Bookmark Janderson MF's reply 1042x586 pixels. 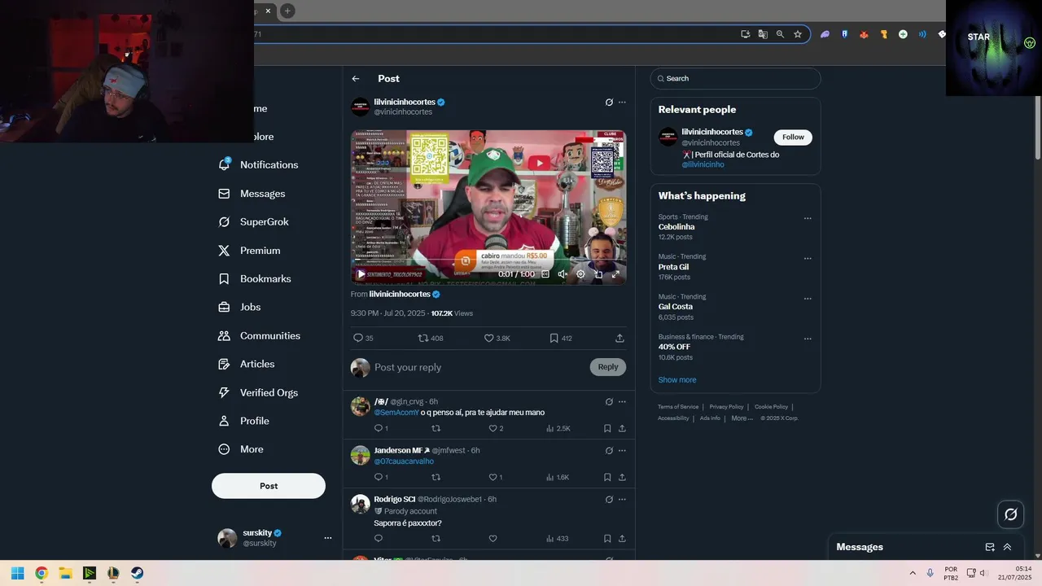coord(607,477)
